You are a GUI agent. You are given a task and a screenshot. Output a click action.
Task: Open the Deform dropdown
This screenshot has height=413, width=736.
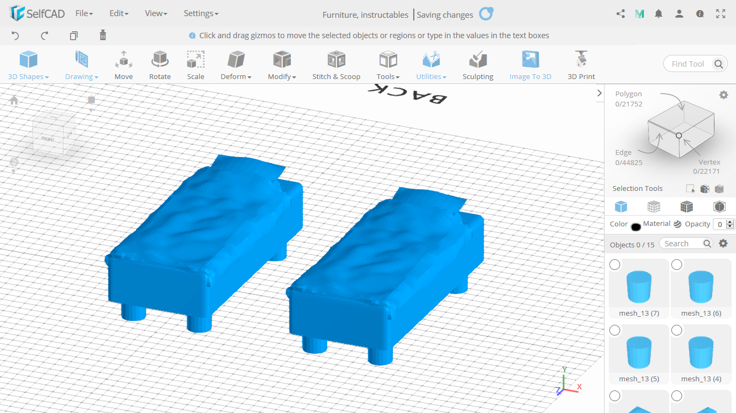point(236,65)
